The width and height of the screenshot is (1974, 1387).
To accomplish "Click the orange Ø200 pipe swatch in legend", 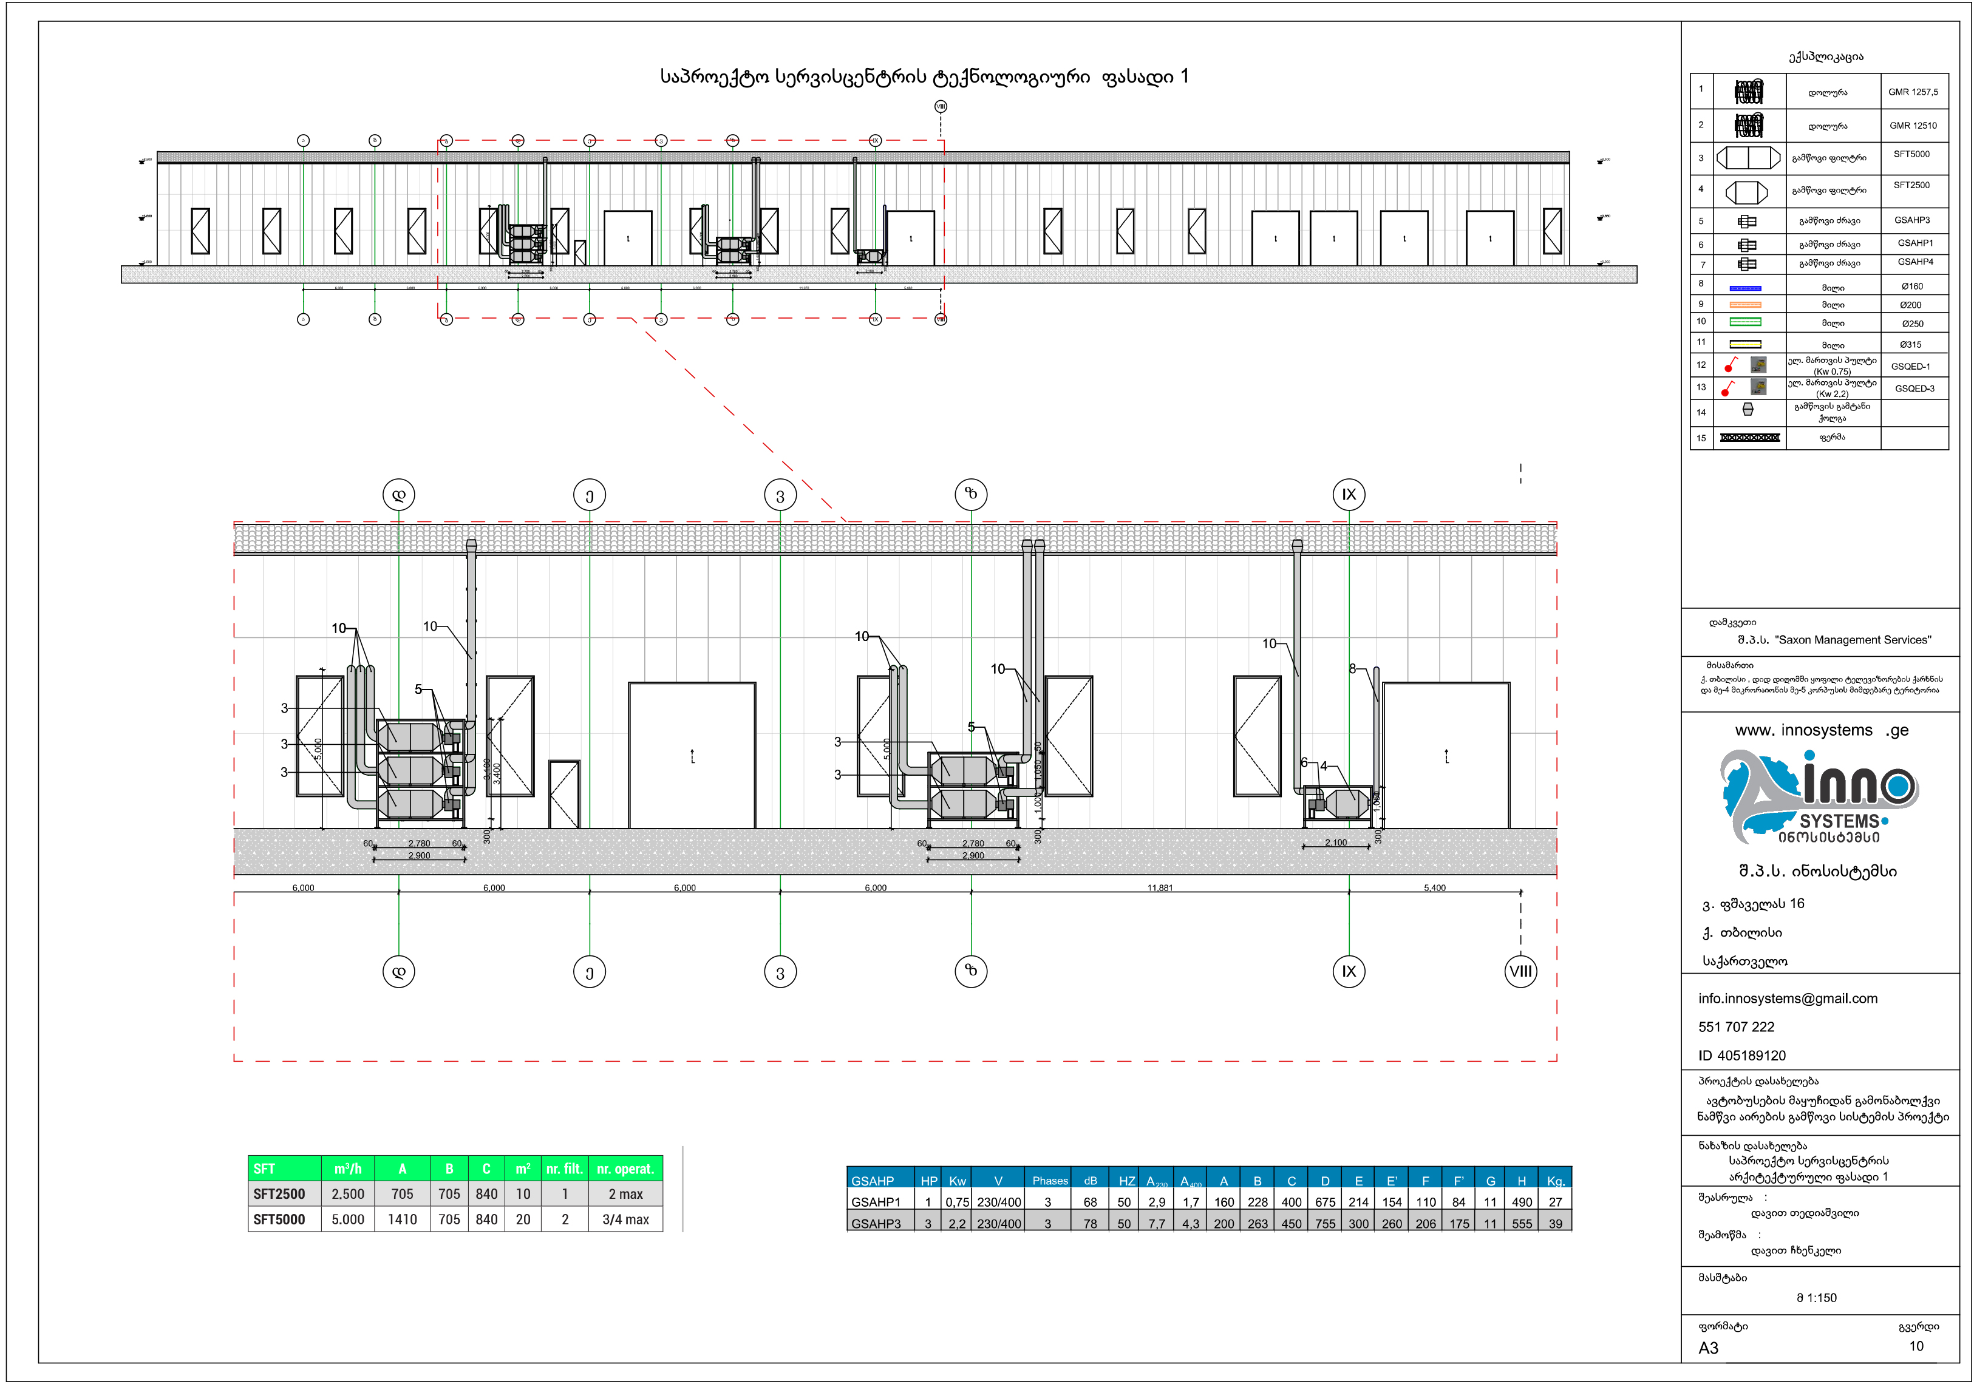I will pyautogui.click(x=1745, y=305).
